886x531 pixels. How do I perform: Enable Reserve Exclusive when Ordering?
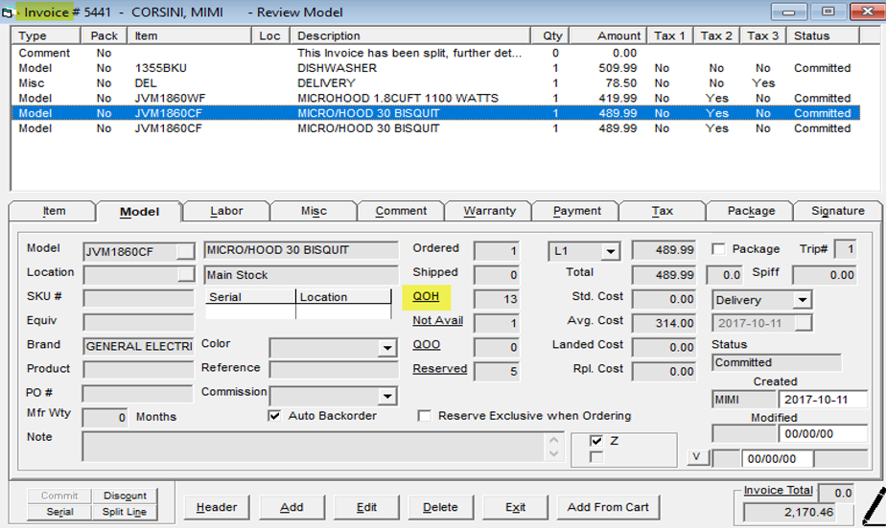click(x=424, y=416)
